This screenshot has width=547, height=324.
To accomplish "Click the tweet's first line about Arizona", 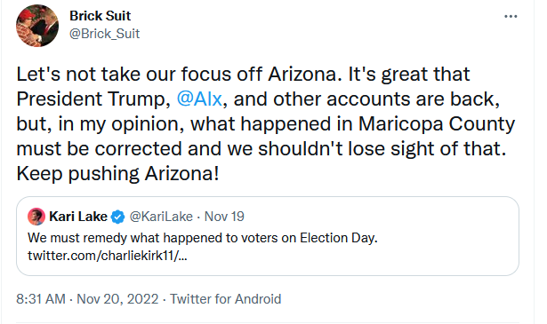I will (x=243, y=75).
